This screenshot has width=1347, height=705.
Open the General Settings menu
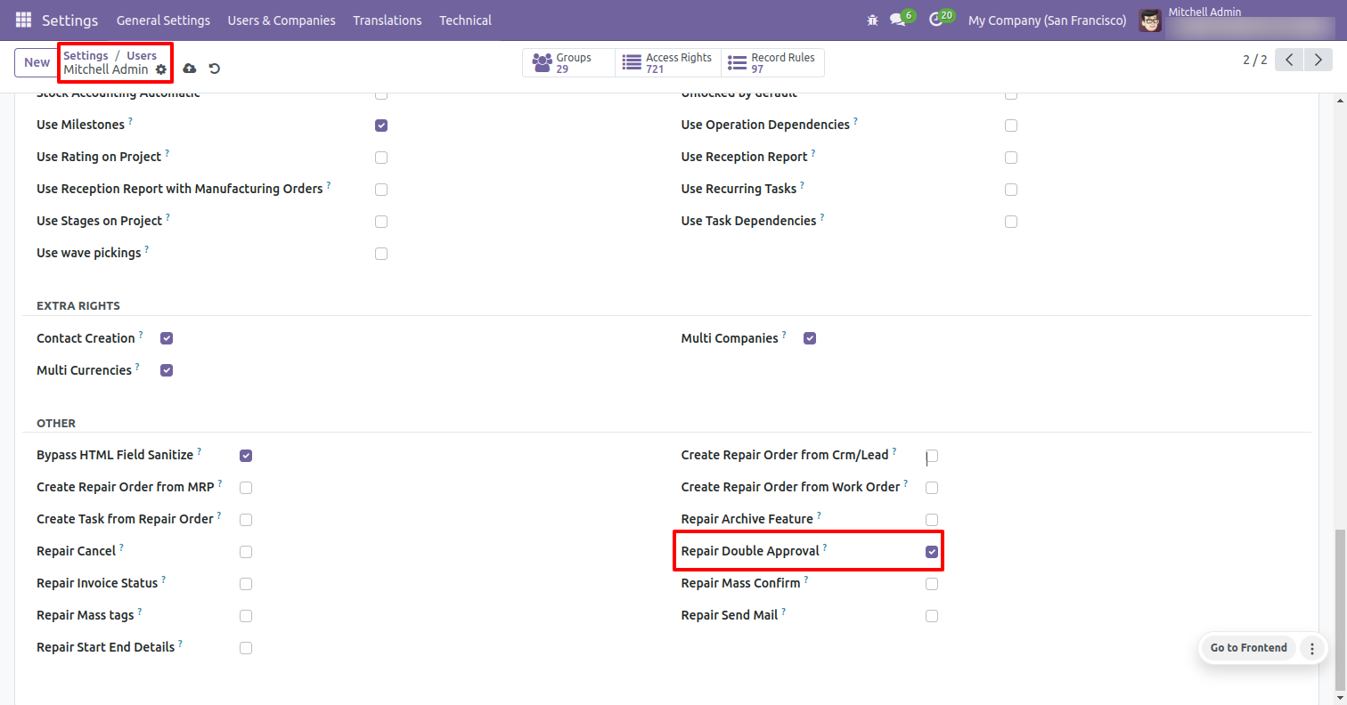(x=163, y=20)
